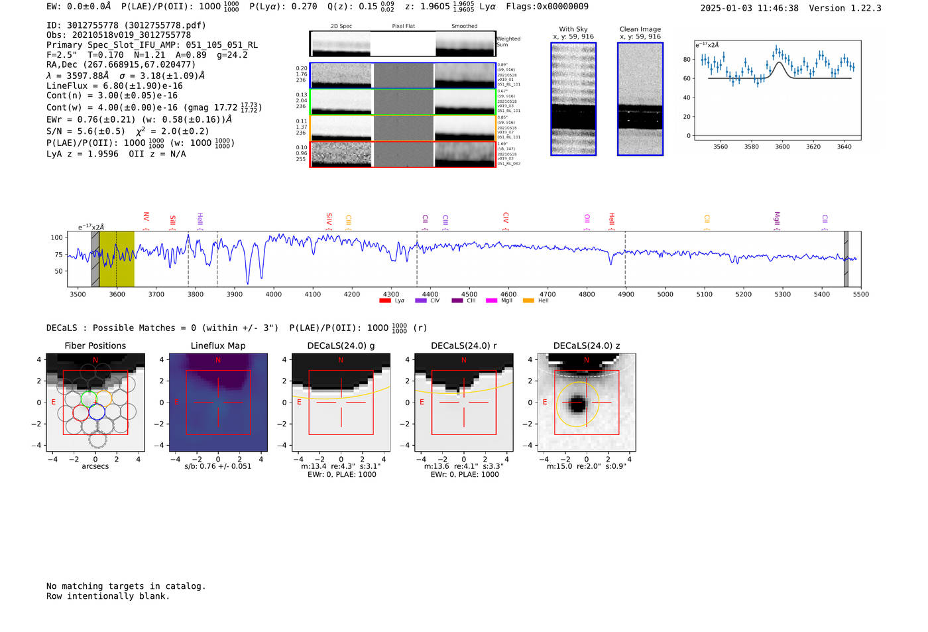Select the blue-bordered 2D spectrum row
928x632 pixels.
[402, 76]
